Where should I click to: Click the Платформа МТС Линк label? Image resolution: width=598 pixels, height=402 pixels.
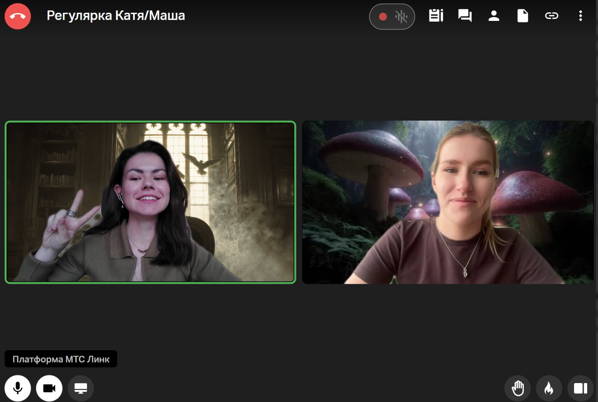click(61, 359)
